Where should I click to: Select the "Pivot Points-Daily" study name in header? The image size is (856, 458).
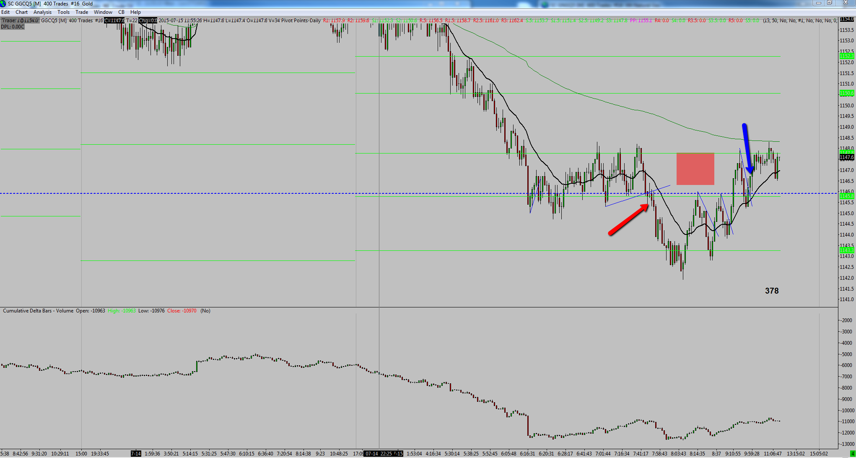(x=300, y=21)
